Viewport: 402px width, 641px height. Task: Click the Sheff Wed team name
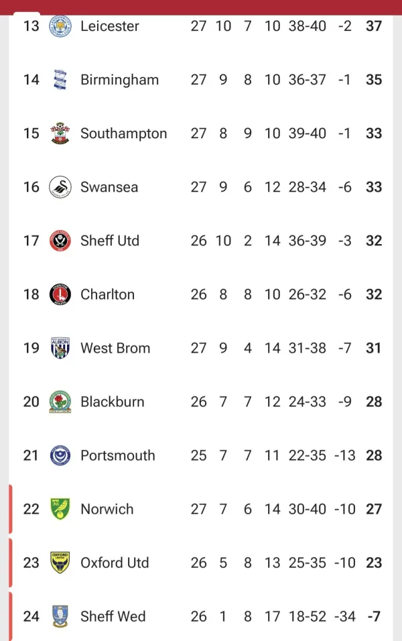click(113, 616)
